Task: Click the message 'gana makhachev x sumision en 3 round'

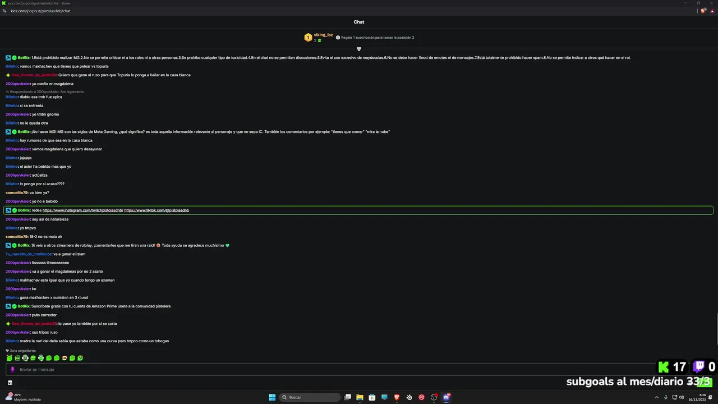Action: [54, 297]
